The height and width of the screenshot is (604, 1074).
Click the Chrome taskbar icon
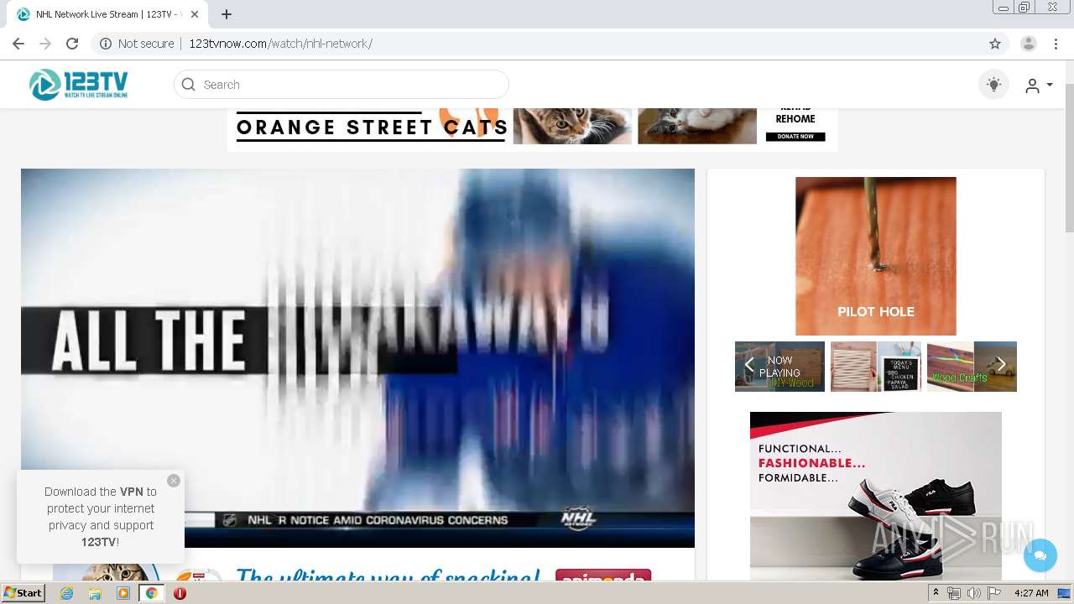151,593
